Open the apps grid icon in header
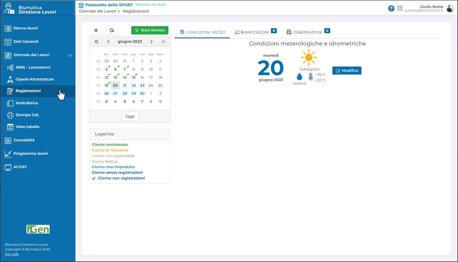458x262 pixels. [400, 8]
